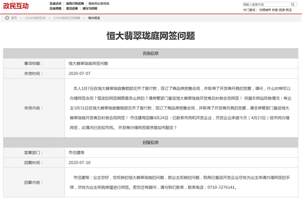Click the breadcrumb location icon
The width and height of the screenshot is (302, 200).
point(7,18)
